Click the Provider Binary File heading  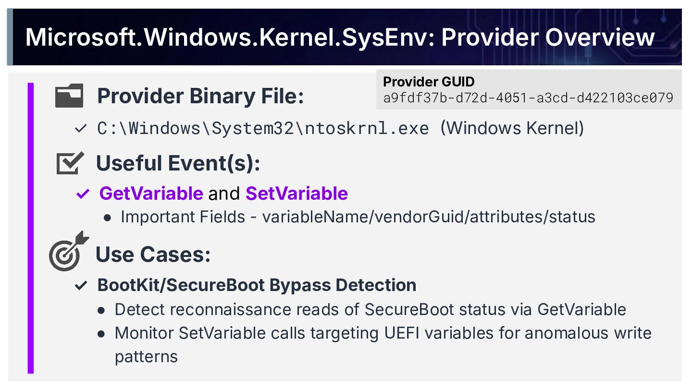pos(200,96)
